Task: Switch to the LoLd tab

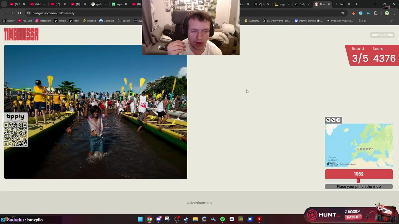Action: (x=342, y=4)
